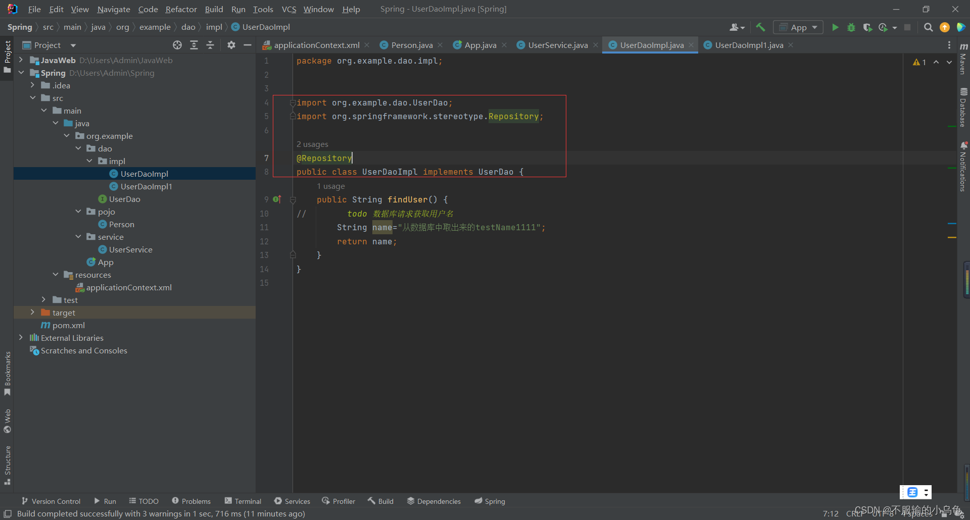
Task: Open the Problems tool window
Action: pos(191,501)
